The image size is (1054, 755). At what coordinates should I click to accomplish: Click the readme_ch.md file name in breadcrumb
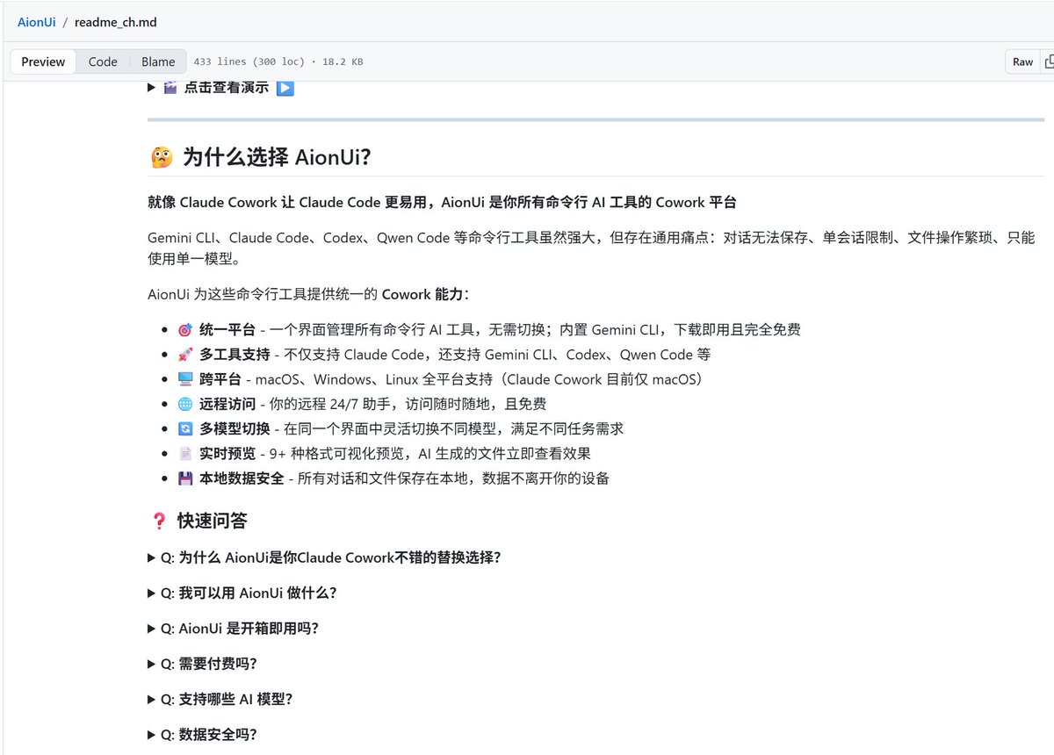[x=116, y=22]
